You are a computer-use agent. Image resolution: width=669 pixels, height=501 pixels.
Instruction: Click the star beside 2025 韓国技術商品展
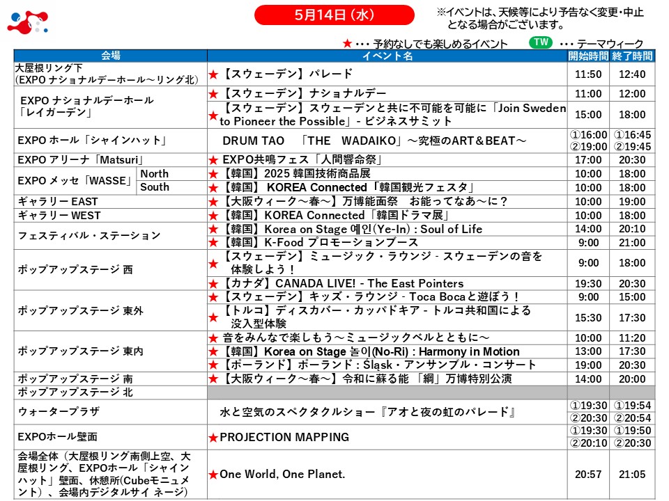pos(214,174)
